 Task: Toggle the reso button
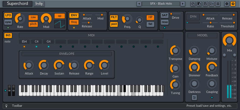pyautogui.click(x=164, y=22)
